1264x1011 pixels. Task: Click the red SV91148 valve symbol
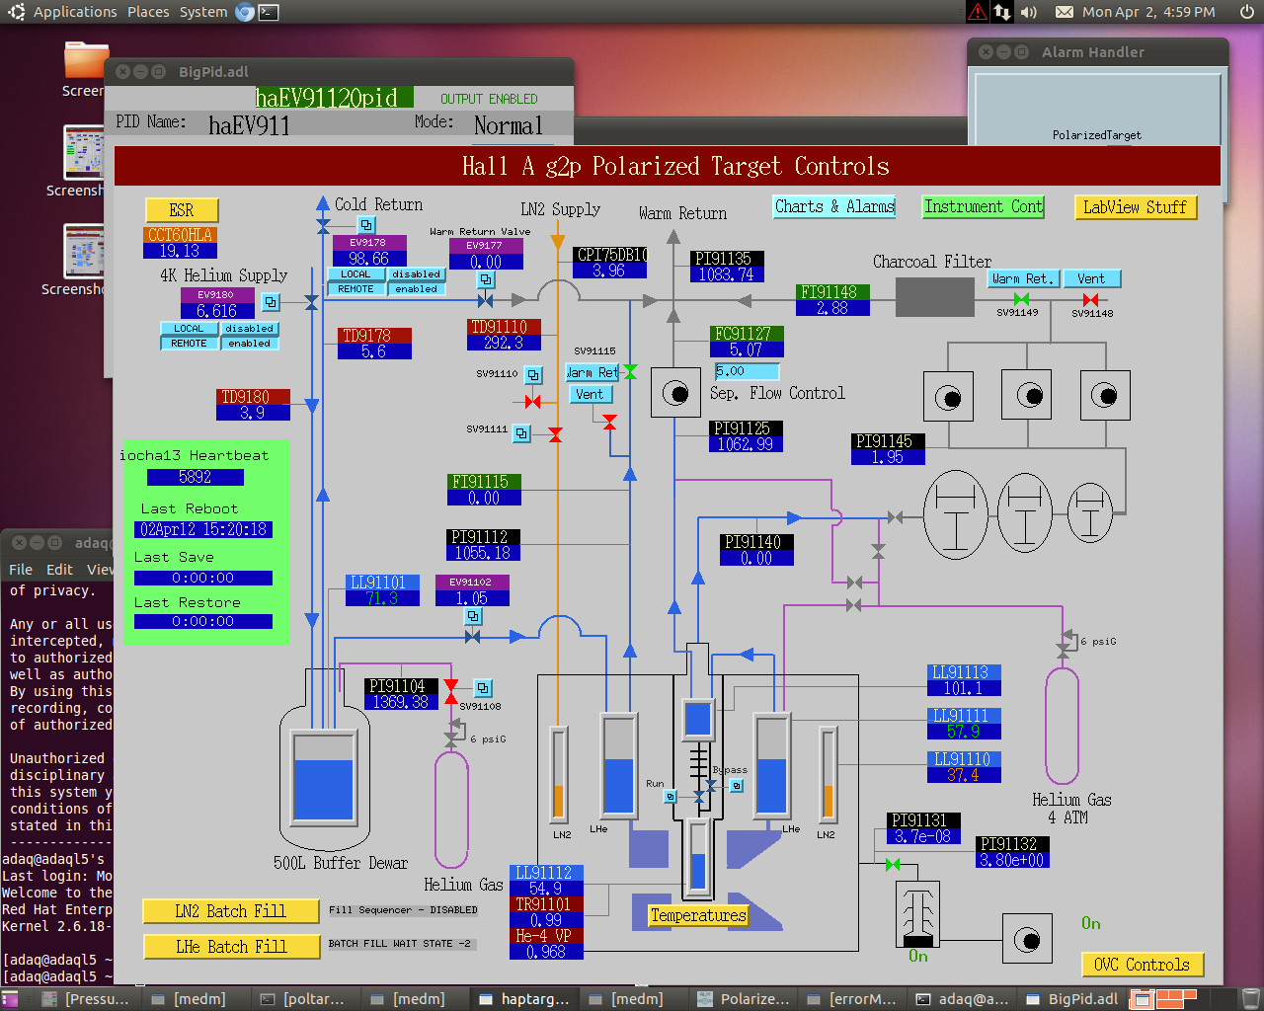[1090, 299]
